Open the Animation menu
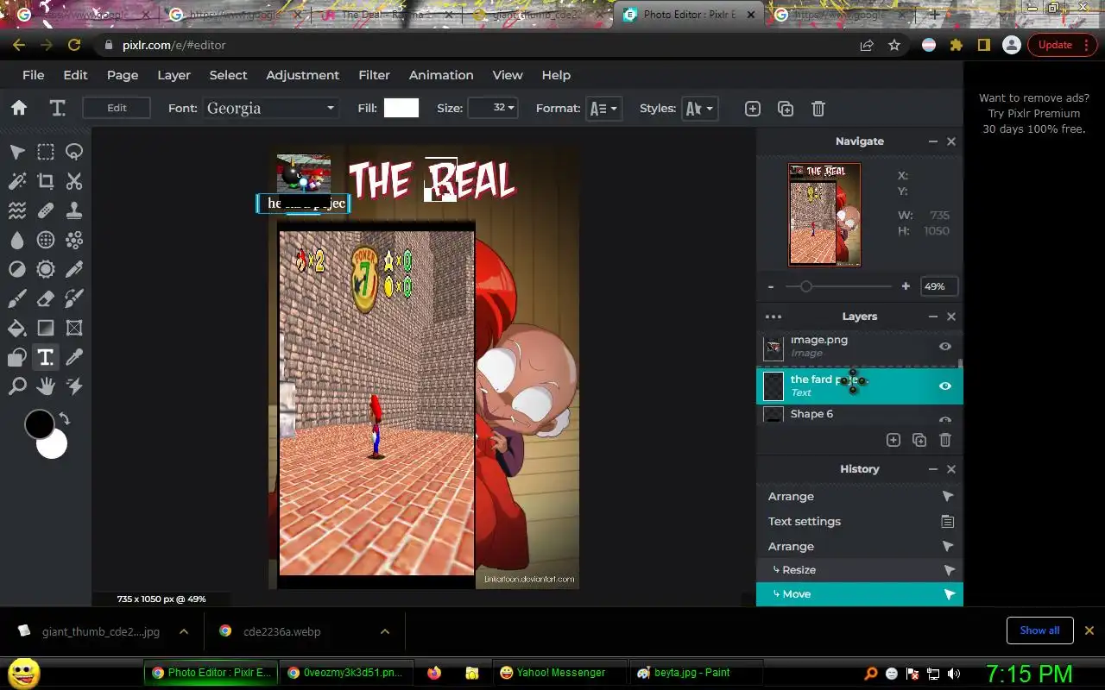Screen dimensions: 1105x690 [x=441, y=75]
